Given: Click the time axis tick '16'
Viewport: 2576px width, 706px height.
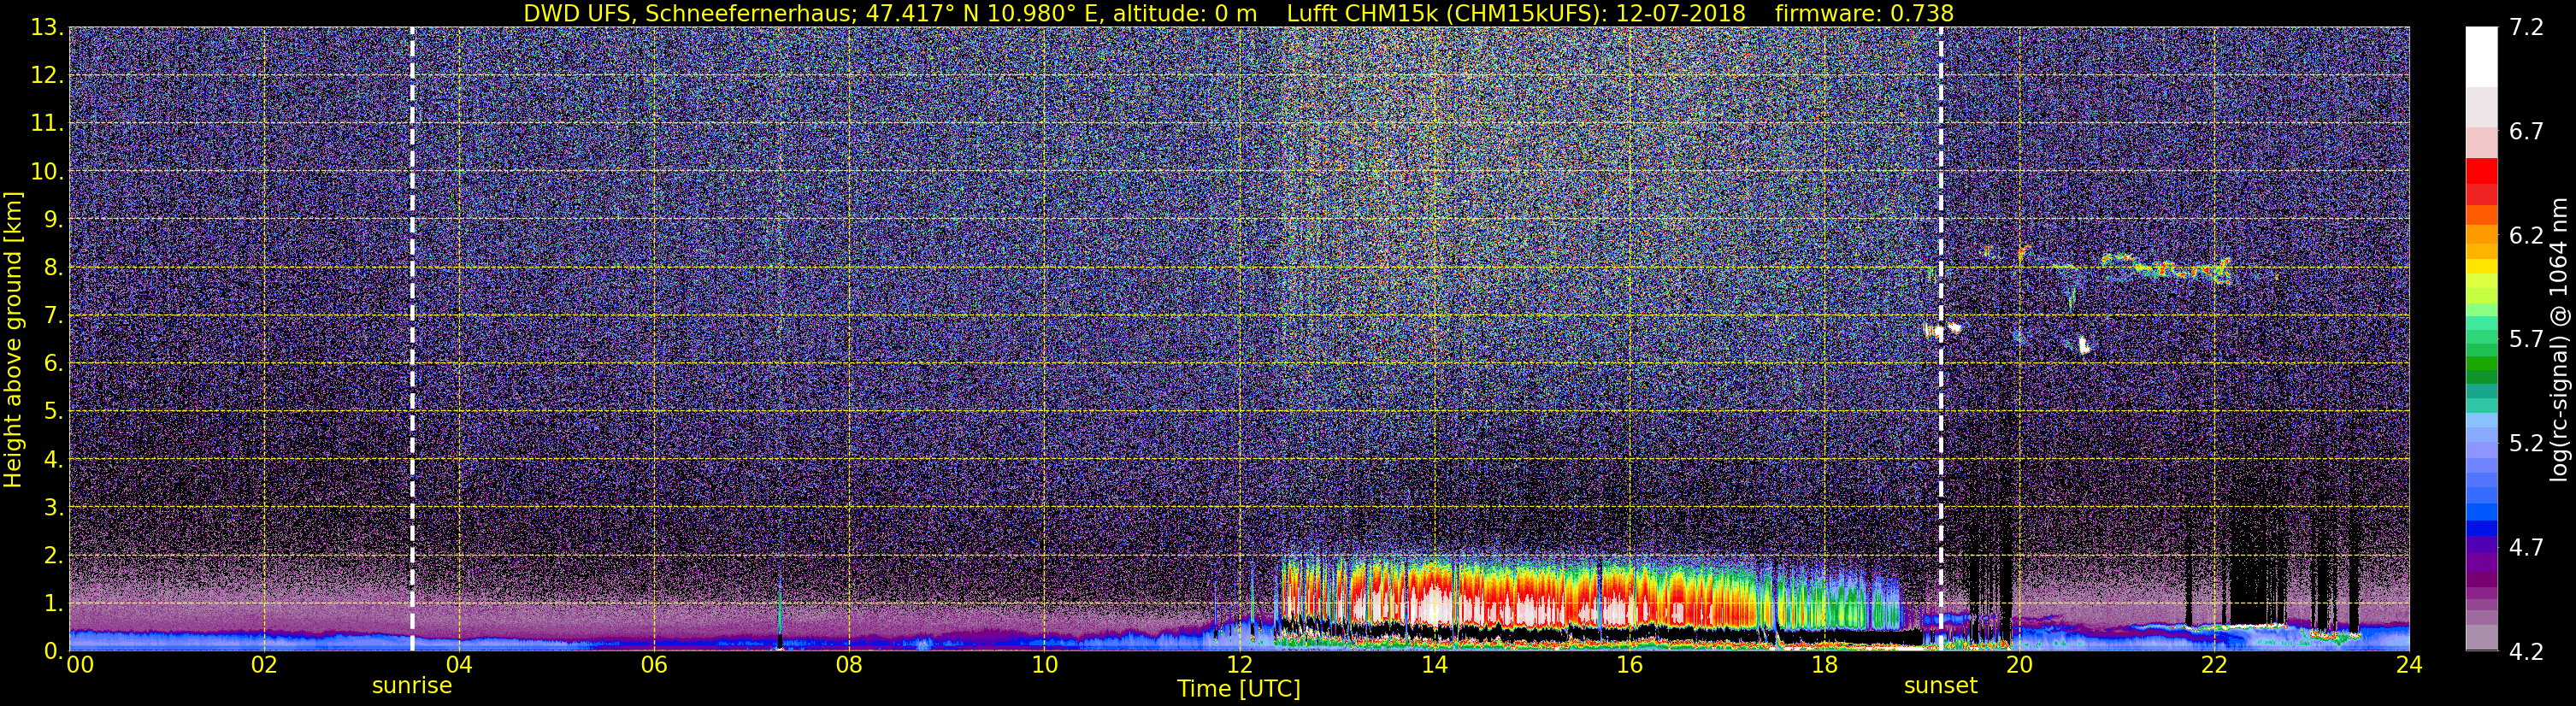Looking at the screenshot, I should pos(1629,665).
